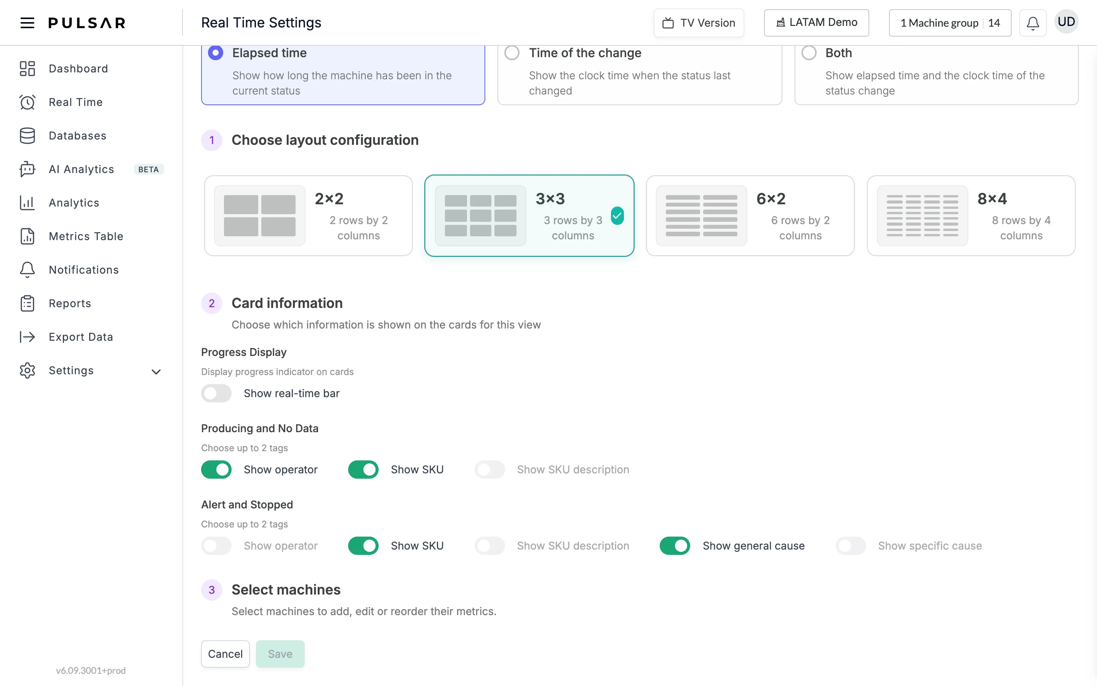Click the Metrics Table document icon

[x=27, y=236]
